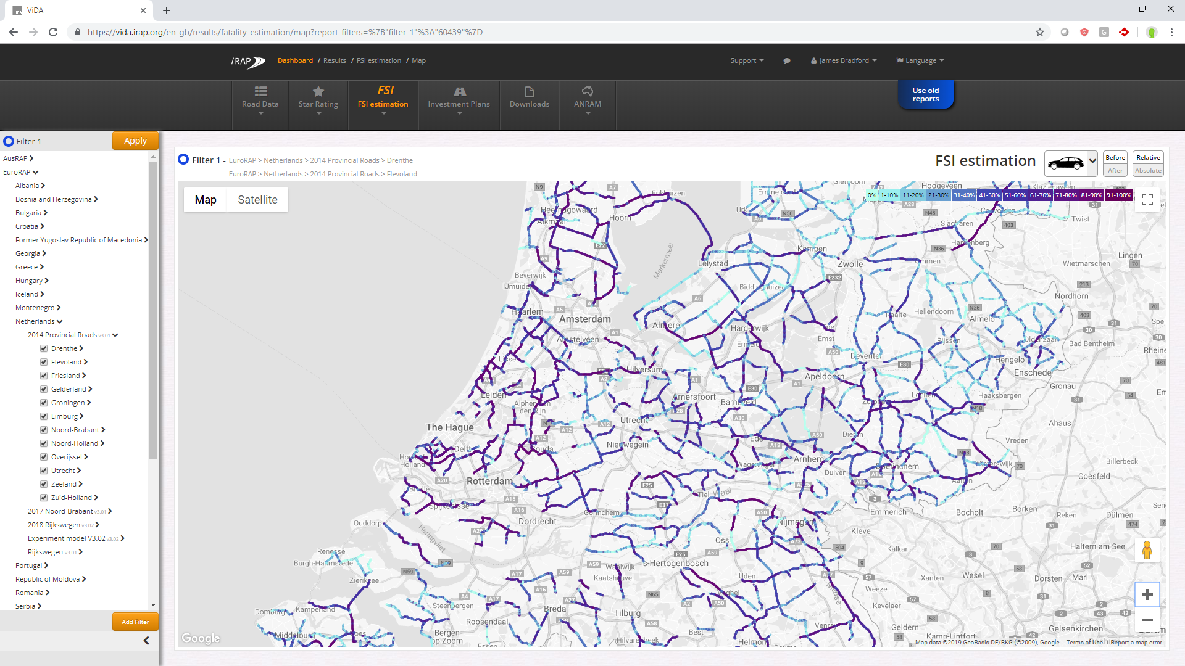Open the Language dropdown
The height and width of the screenshot is (666, 1185).
click(x=920, y=60)
